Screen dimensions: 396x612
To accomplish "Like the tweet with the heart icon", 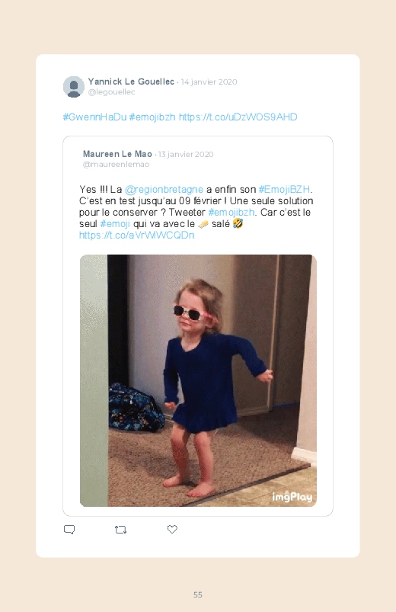I will click(x=172, y=529).
